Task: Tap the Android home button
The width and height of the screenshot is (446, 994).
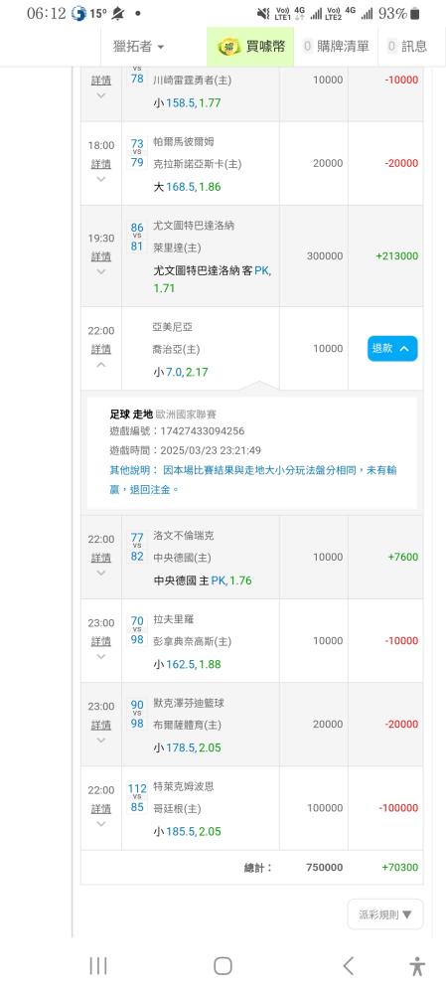Action: coord(223,965)
